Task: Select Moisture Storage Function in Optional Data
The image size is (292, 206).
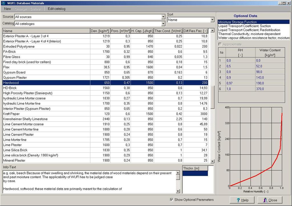Action: click(254, 22)
